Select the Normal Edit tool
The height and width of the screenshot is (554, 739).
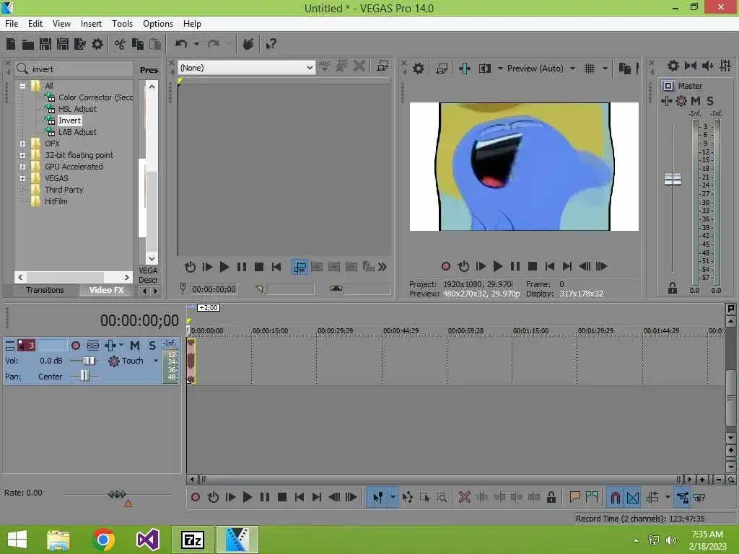tap(377, 497)
